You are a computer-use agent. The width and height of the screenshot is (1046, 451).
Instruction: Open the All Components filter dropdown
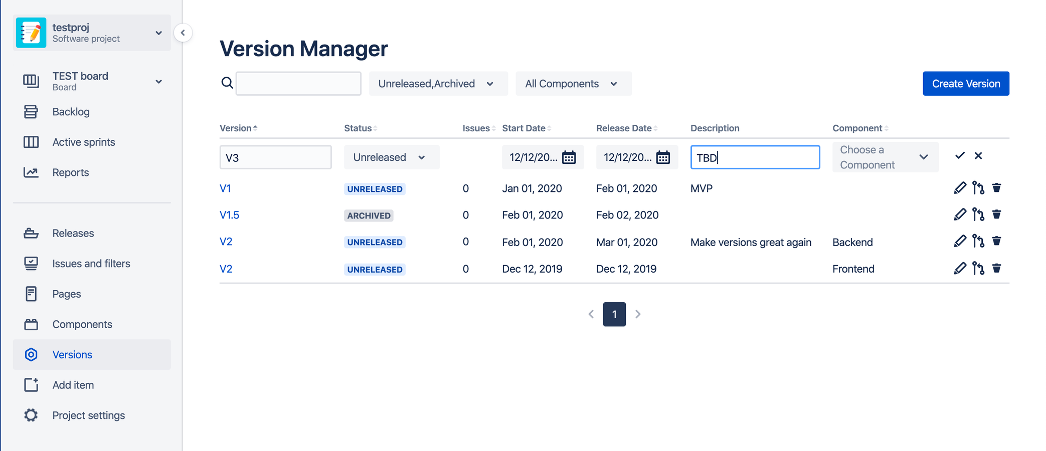[574, 84]
